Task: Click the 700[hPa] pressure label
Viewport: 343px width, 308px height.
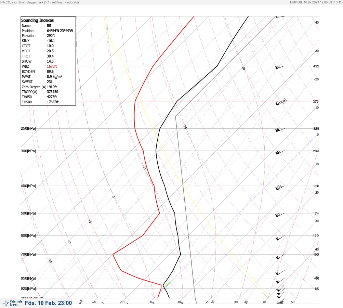Action: [x=28, y=254]
